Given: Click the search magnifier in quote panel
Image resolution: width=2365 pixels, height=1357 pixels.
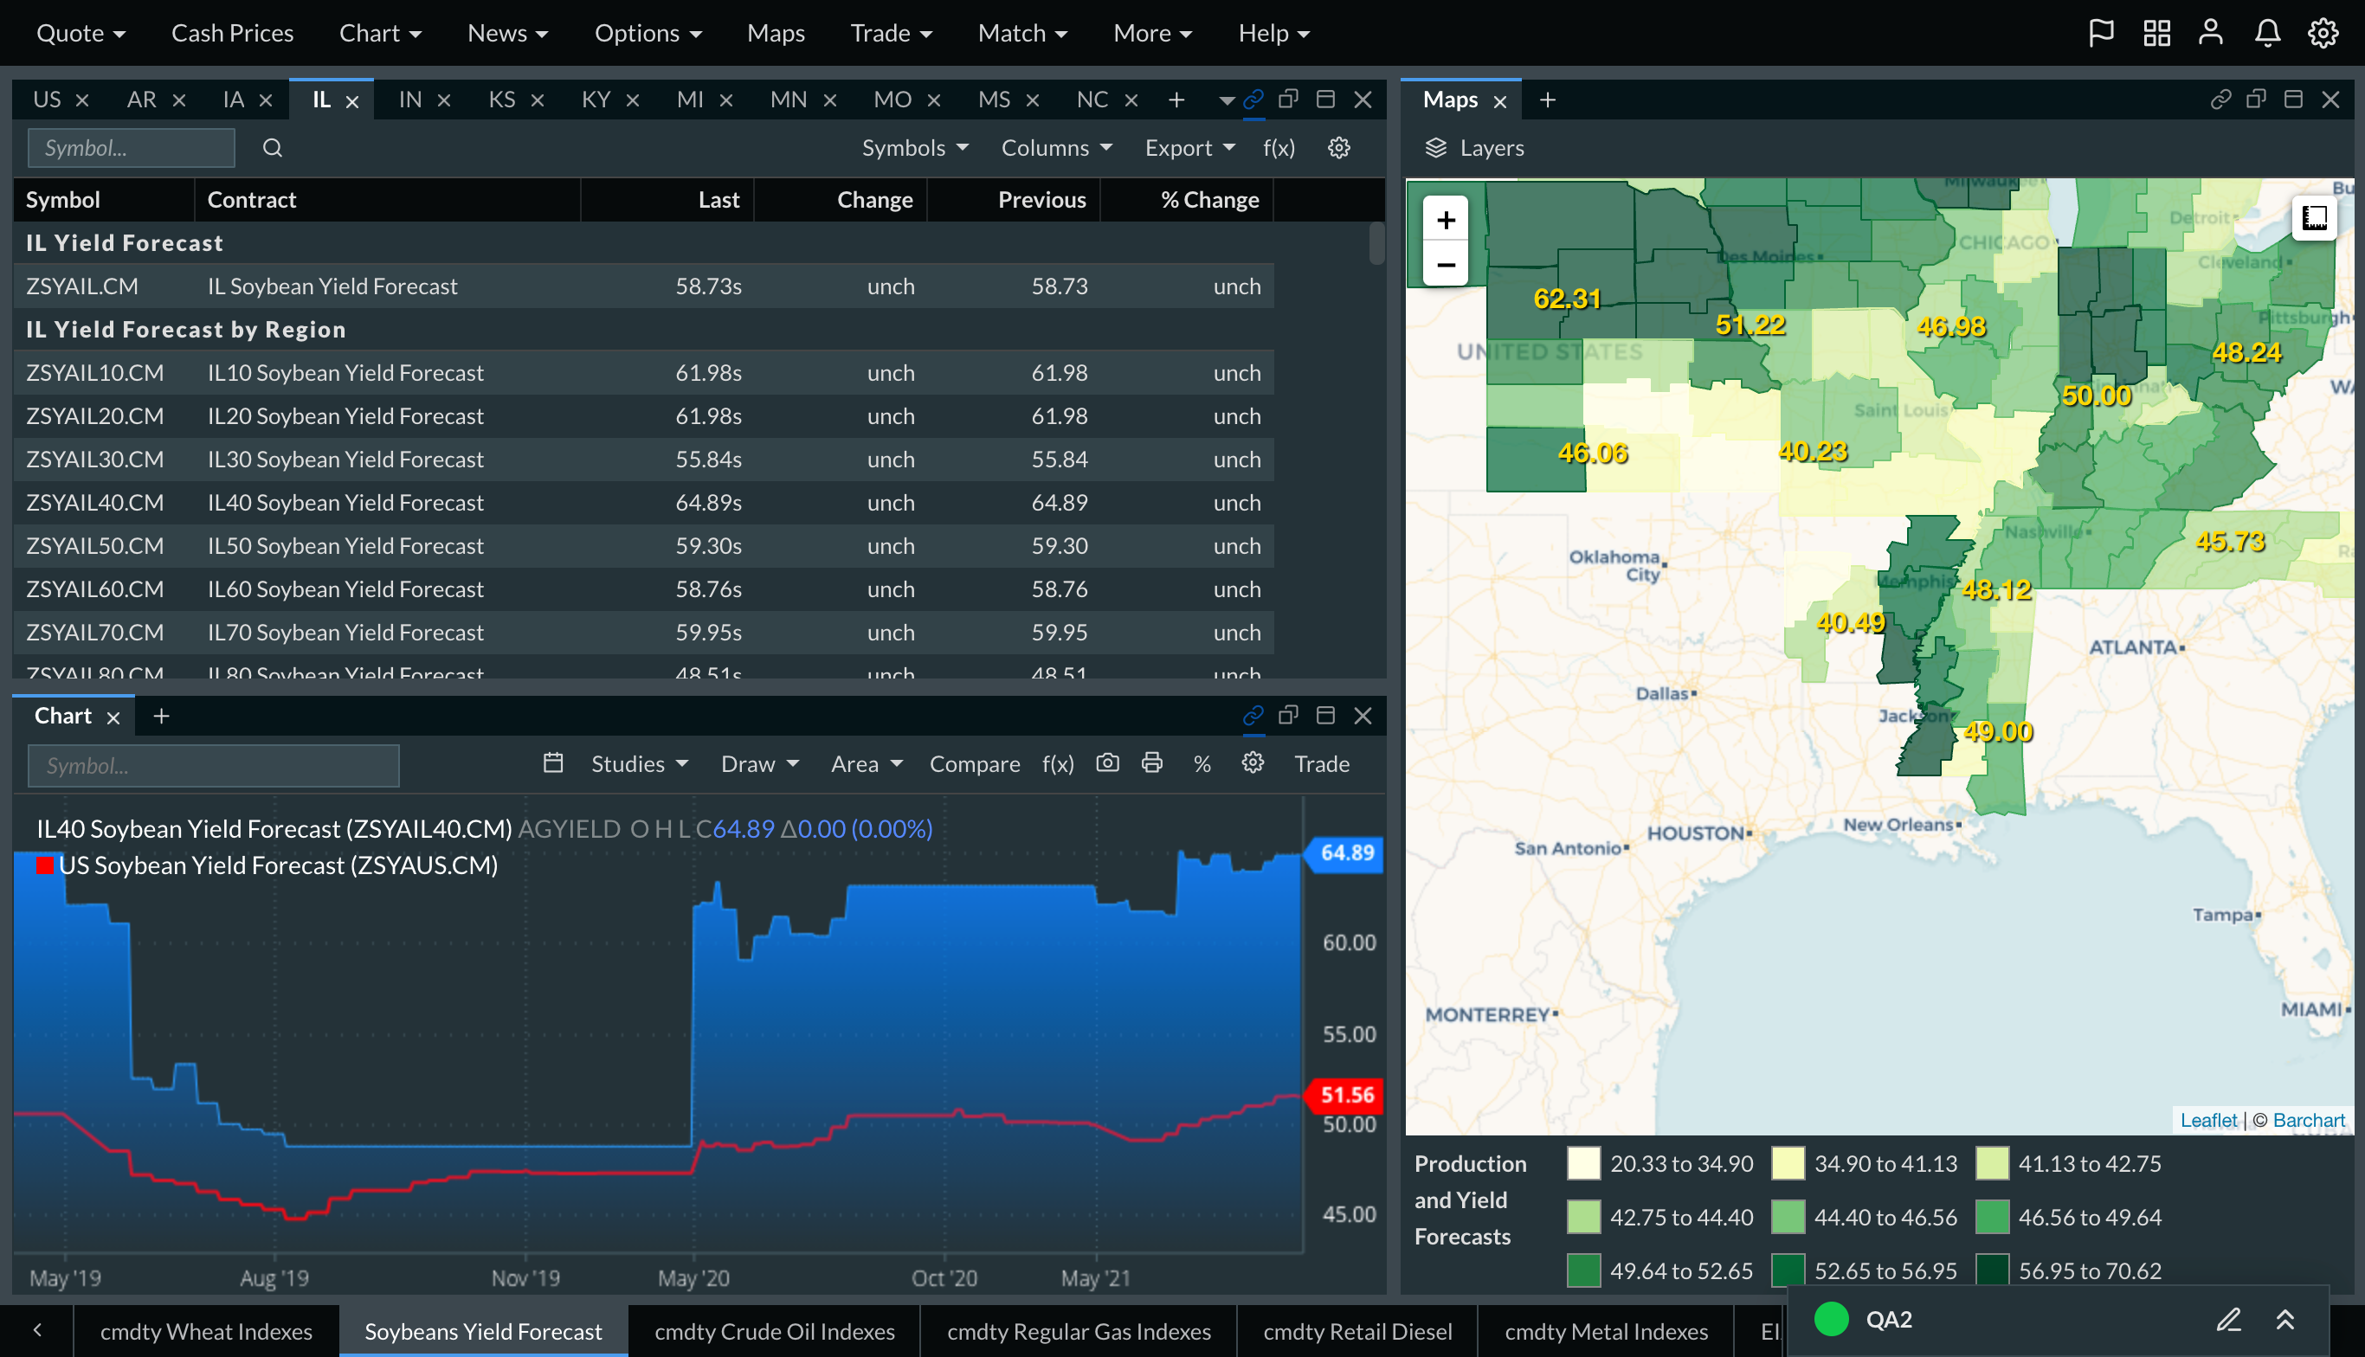Looking at the screenshot, I should [x=272, y=147].
